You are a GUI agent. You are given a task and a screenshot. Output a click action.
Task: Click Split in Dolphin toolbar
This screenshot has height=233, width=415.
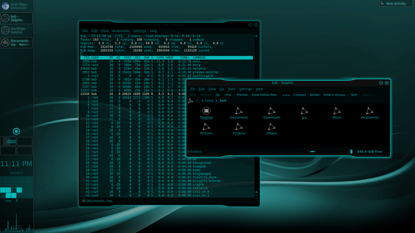pos(354,95)
